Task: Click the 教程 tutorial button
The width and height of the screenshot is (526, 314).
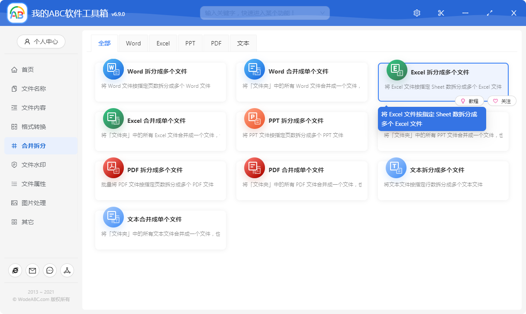Action: [x=469, y=101]
